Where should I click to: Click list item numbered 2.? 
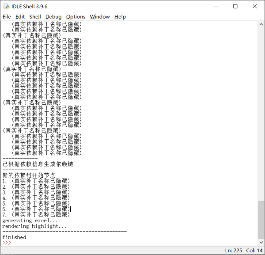36,186
